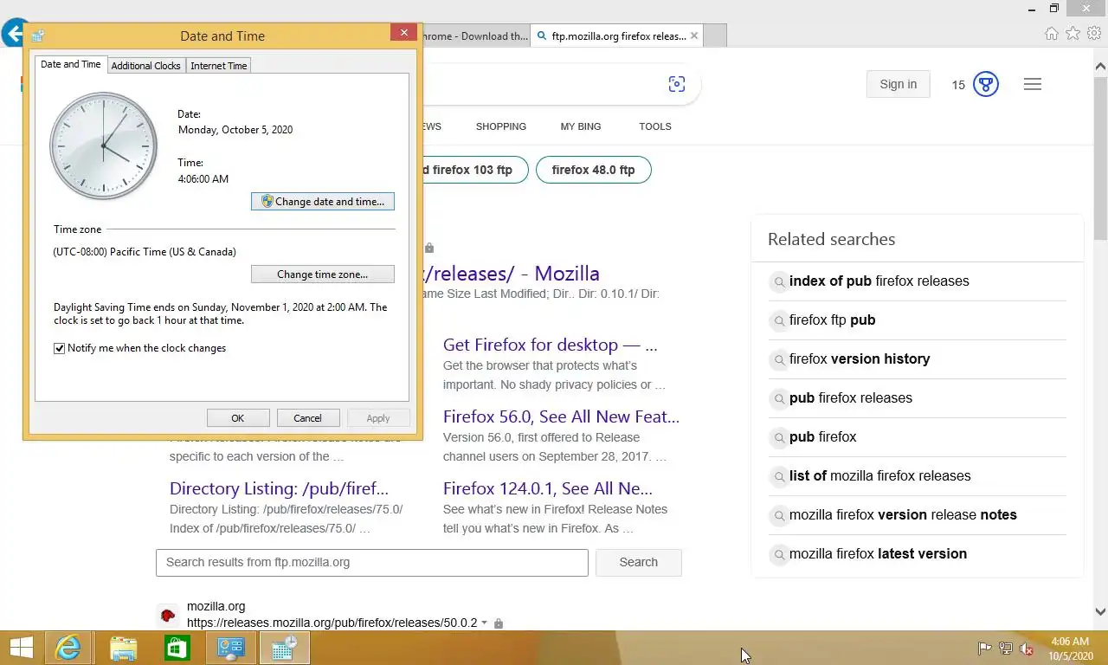Click search icon beside 'firefox version history'
Screen dimensions: 1108x665
(x=779, y=359)
